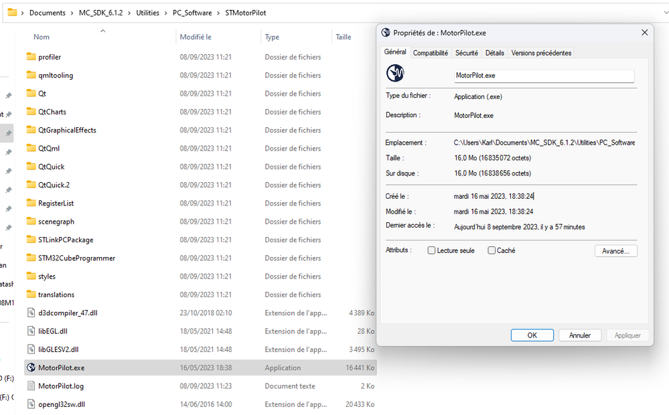Click the d3dcompiler_47.dll file icon
The width and height of the screenshot is (669, 415).
pyautogui.click(x=31, y=313)
